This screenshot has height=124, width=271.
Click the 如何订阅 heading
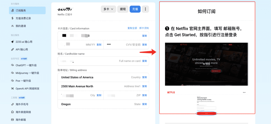206,12
